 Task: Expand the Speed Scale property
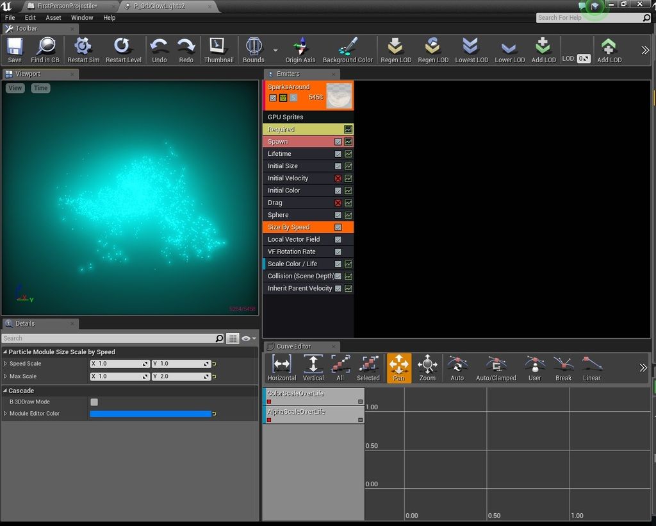tap(6, 364)
